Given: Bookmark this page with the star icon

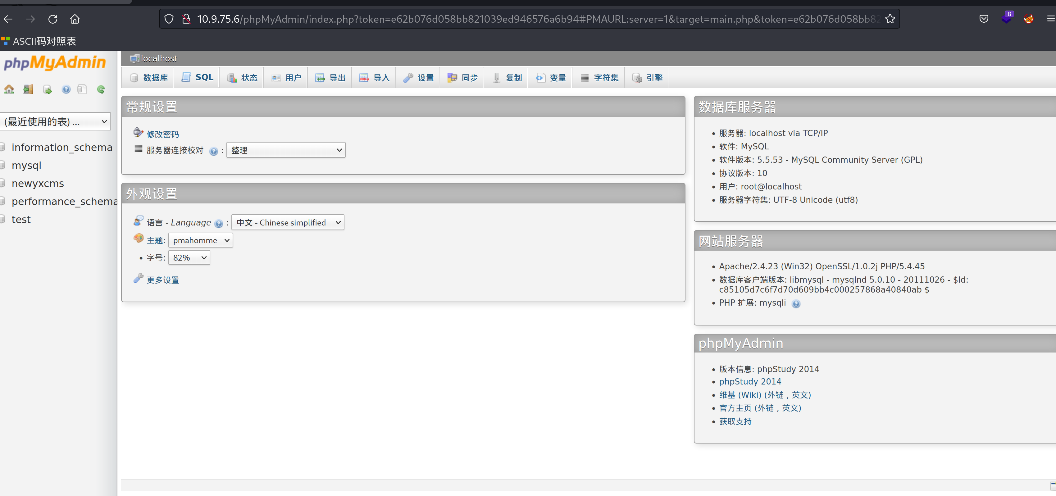Looking at the screenshot, I should [890, 19].
